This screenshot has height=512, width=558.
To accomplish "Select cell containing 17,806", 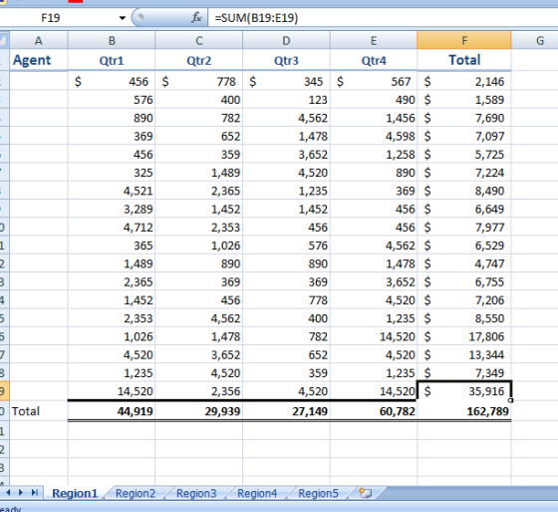I will point(464,336).
